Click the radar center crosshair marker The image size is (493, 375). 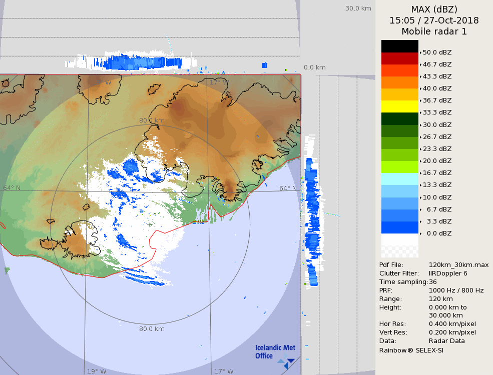pyautogui.click(x=150, y=224)
